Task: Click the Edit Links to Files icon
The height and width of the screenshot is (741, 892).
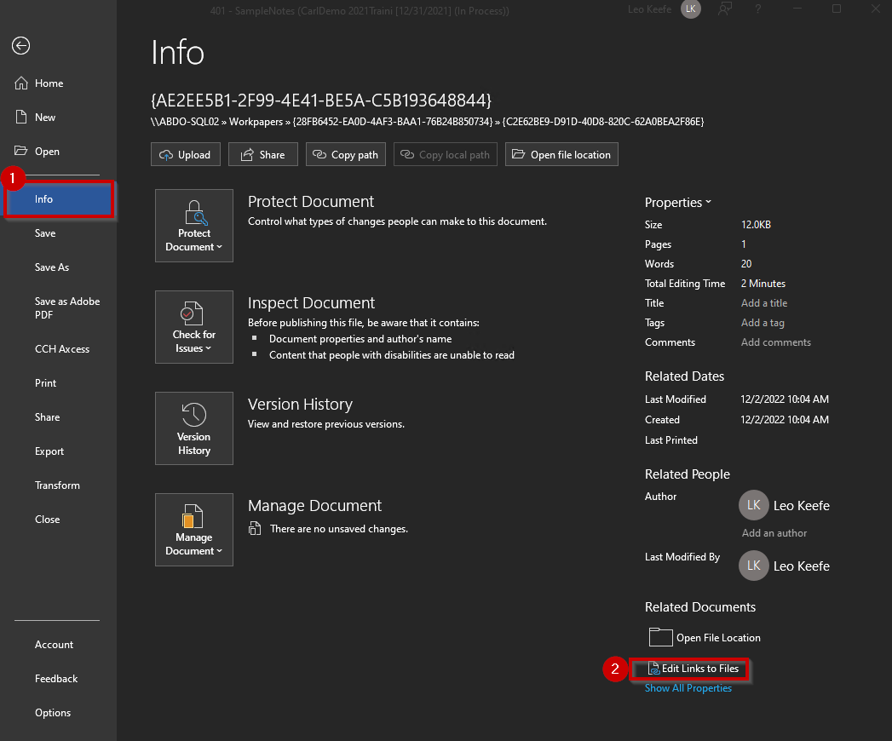Action: coord(653,669)
